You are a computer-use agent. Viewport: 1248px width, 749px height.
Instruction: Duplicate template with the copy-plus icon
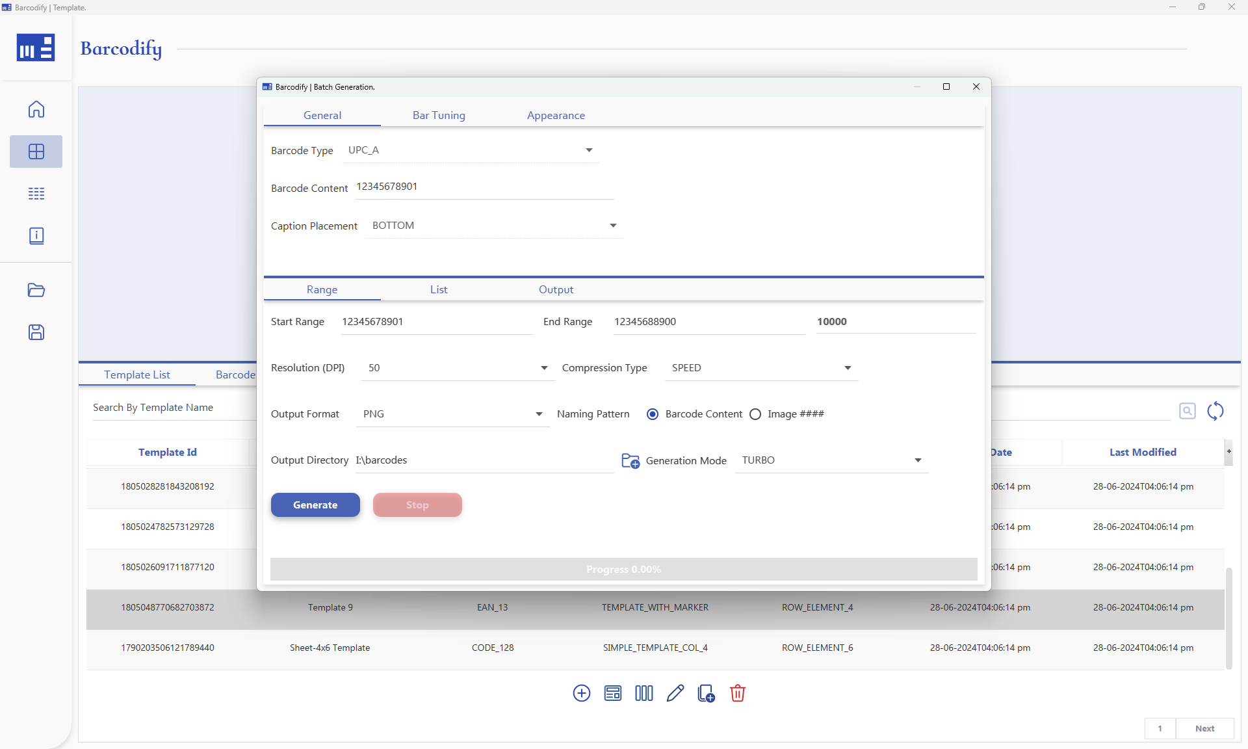(x=706, y=693)
